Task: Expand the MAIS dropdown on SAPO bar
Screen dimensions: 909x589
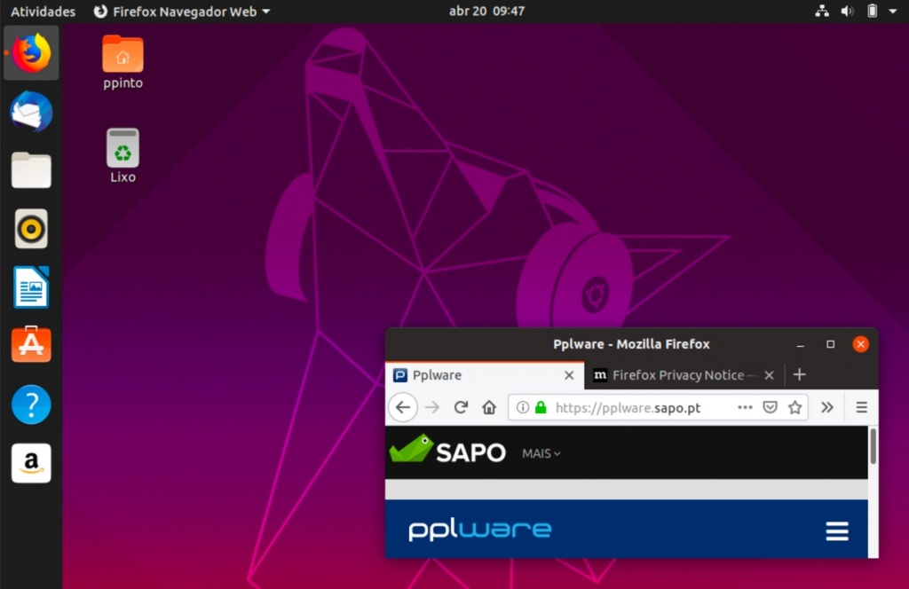Action: point(541,453)
